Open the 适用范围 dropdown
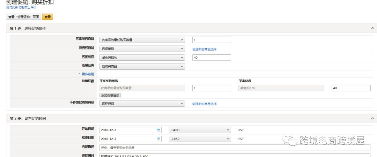Image resolution: width=377 pixels, height=157 pixels. [x=142, y=67]
